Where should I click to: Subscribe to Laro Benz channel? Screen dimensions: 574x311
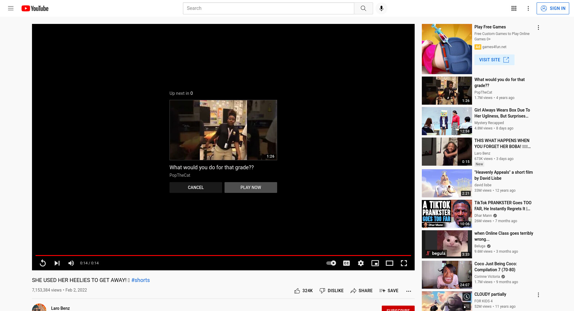point(398,308)
